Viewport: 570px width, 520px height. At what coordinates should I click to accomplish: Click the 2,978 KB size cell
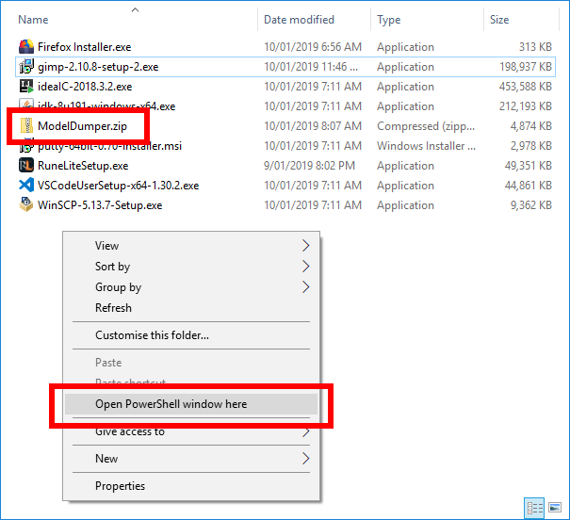[x=530, y=146]
